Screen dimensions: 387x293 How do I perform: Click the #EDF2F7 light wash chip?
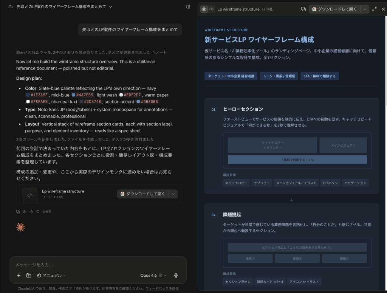click(x=130, y=95)
